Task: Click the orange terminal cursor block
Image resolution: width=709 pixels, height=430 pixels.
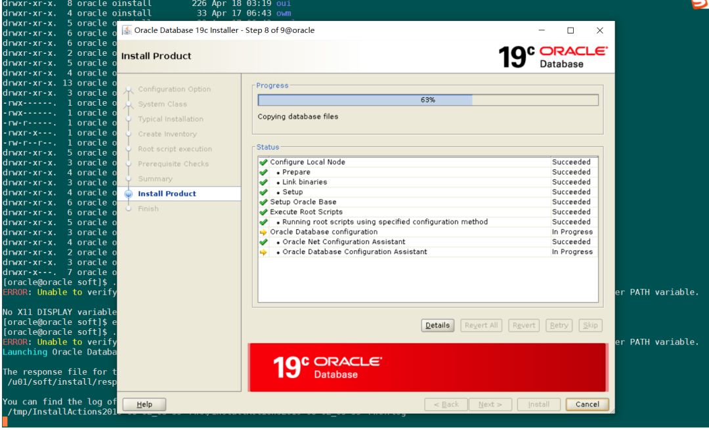Action: [5, 422]
